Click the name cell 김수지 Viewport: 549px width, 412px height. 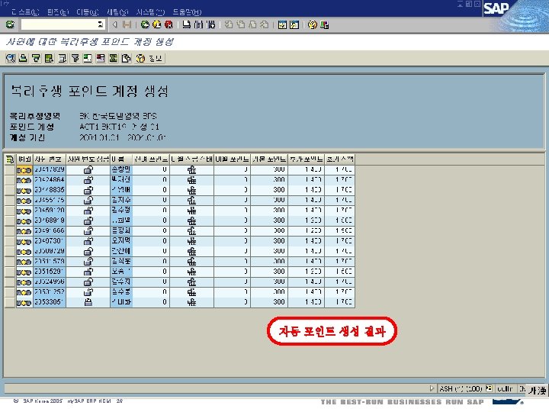pos(121,282)
